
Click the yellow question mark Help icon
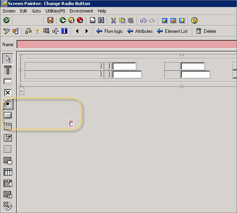click(194, 20)
